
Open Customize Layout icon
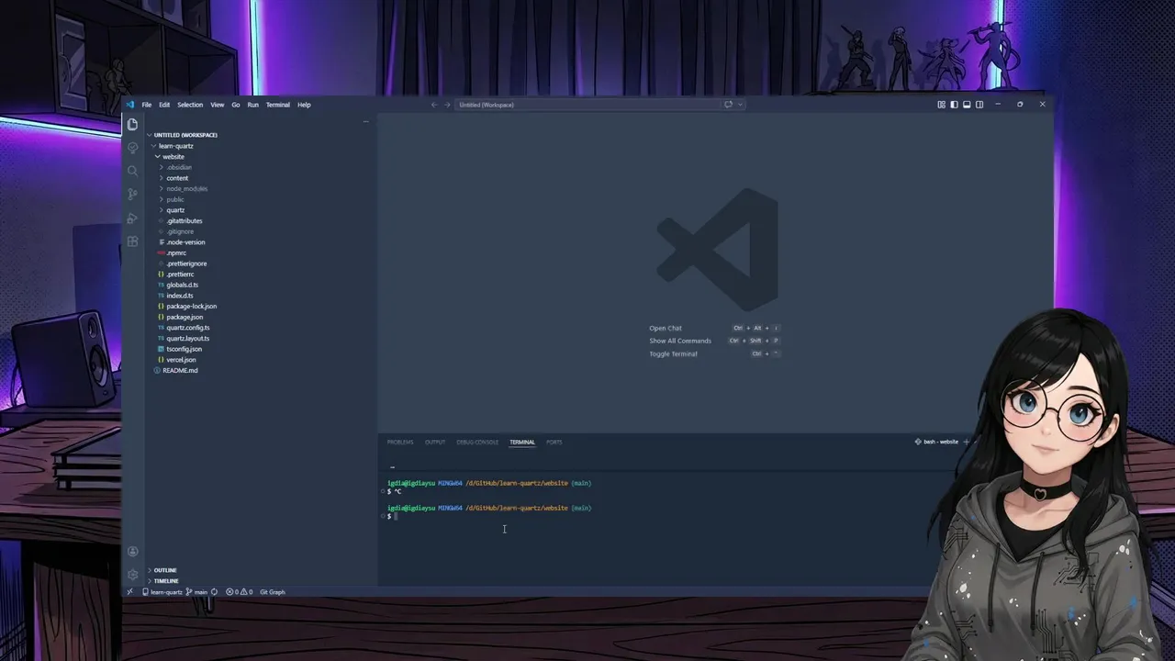(x=941, y=105)
